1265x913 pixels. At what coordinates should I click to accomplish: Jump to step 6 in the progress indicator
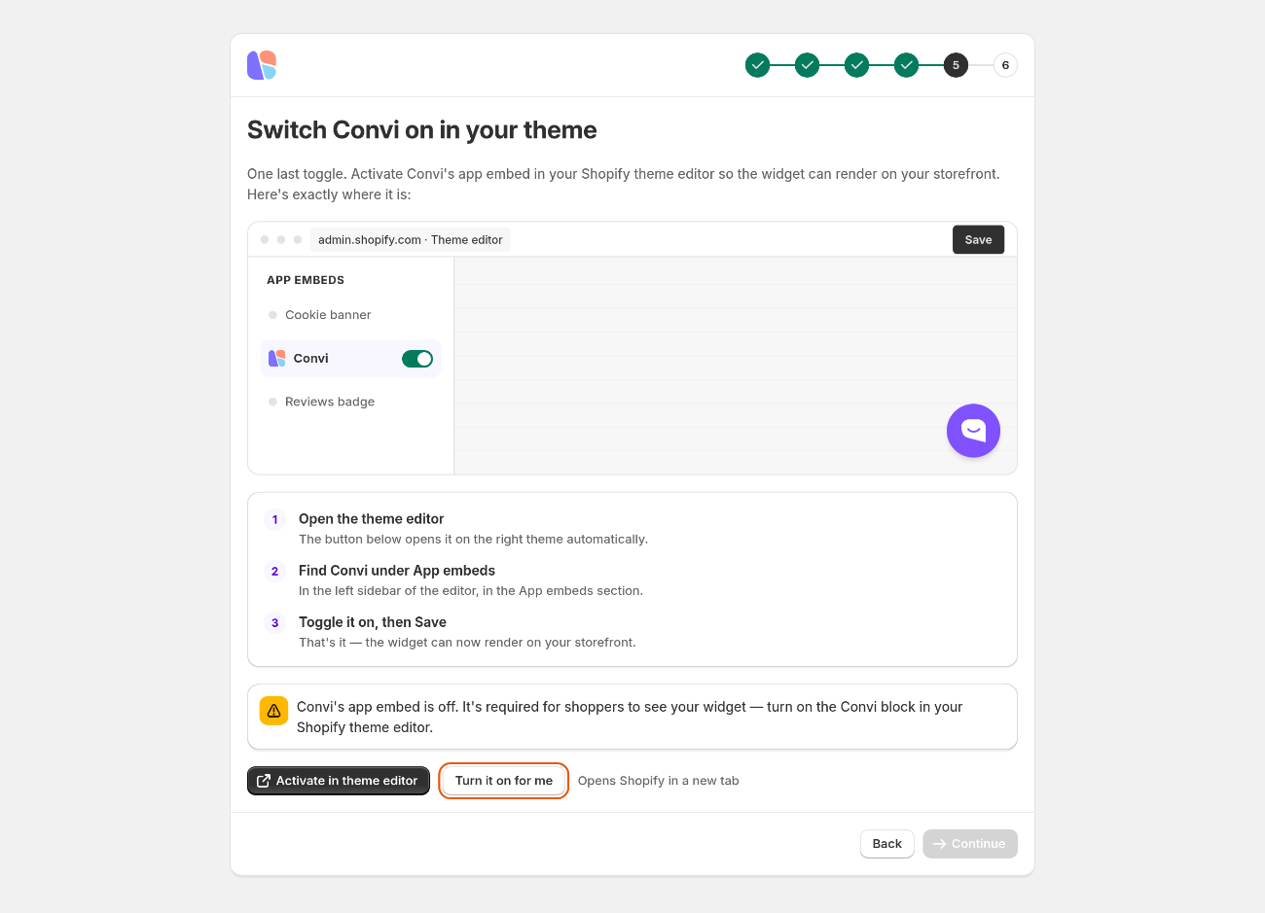[x=1005, y=65]
